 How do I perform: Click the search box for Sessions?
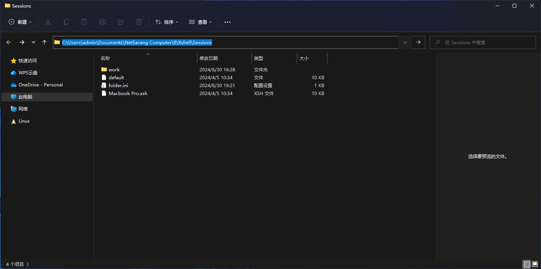(x=483, y=42)
